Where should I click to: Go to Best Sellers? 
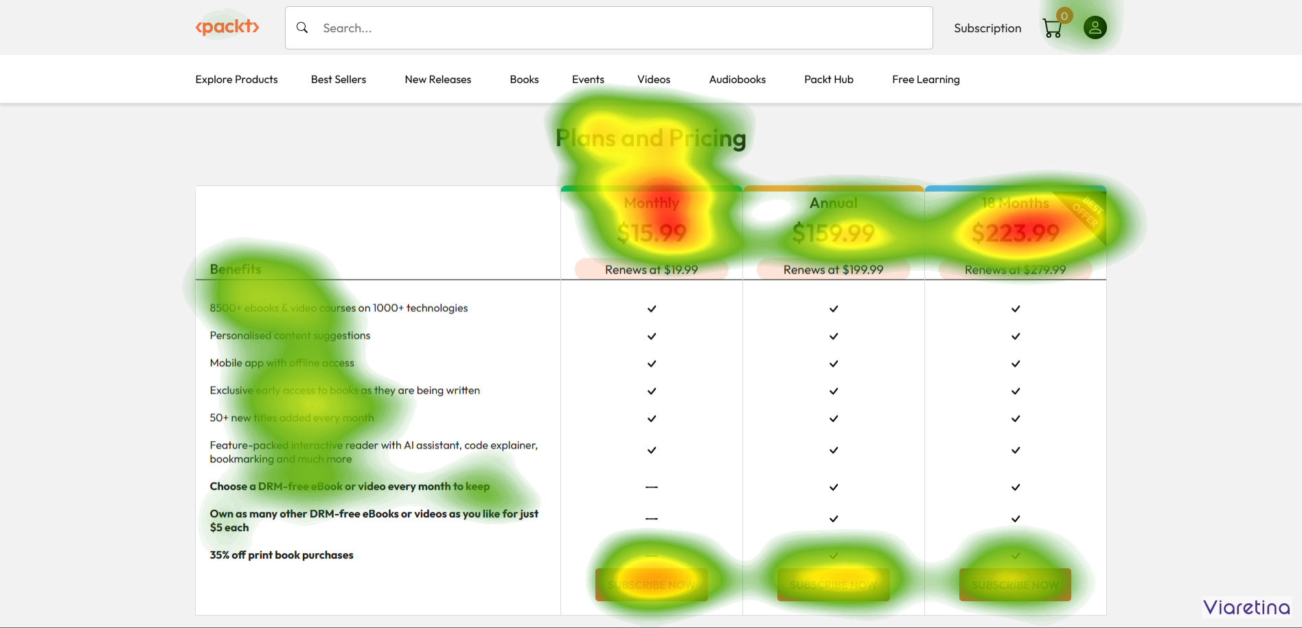[x=339, y=79]
